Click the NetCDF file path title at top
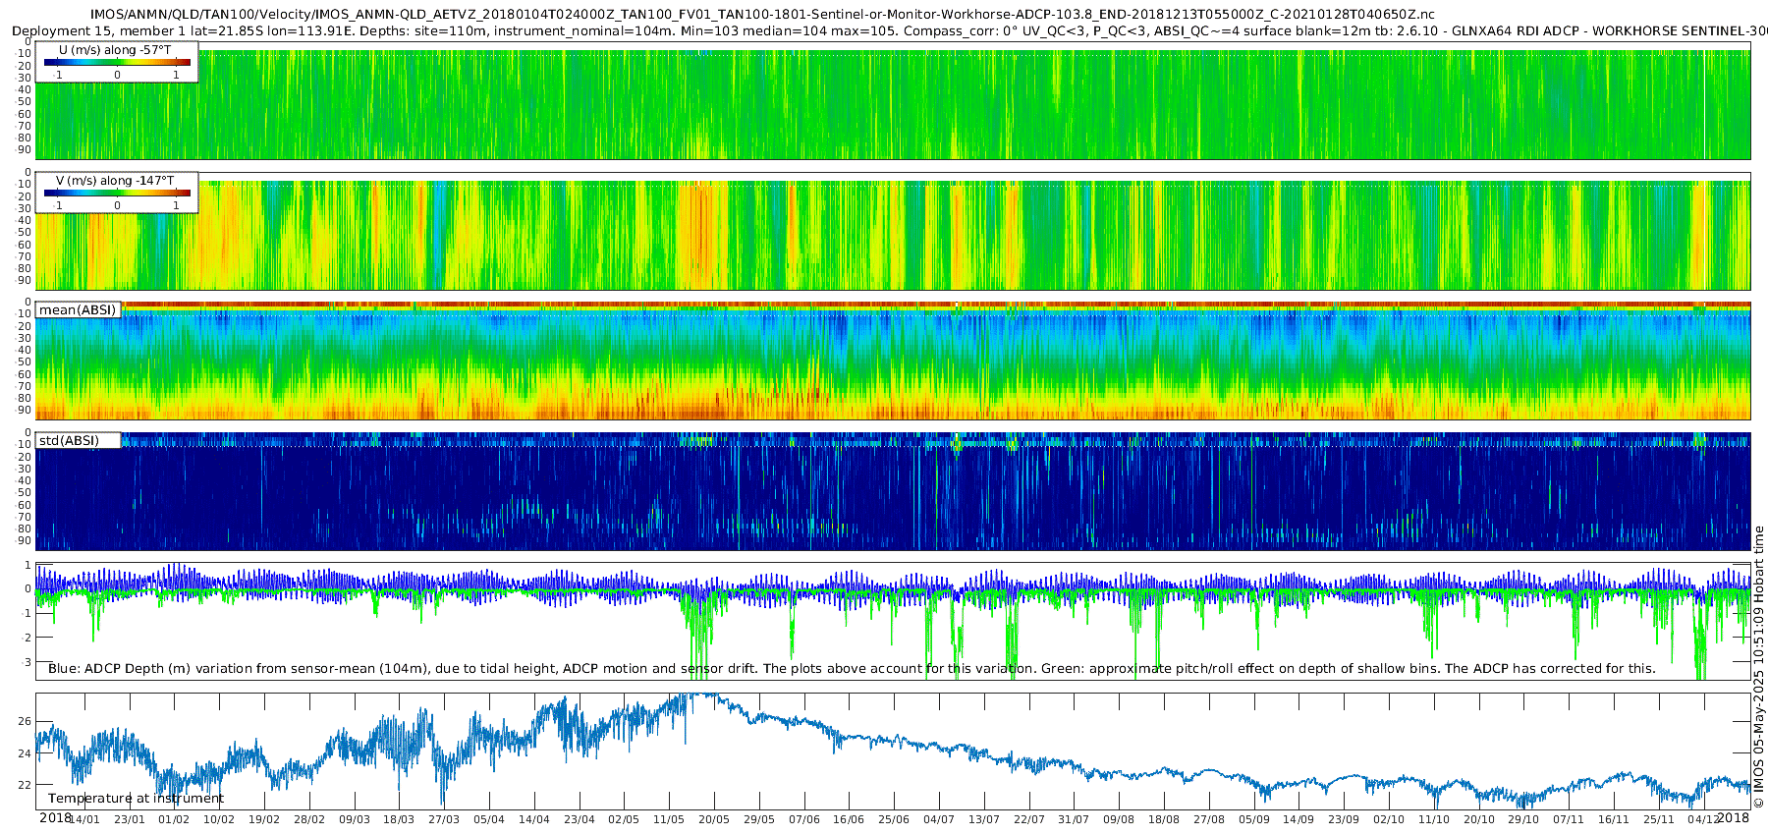 (762, 15)
